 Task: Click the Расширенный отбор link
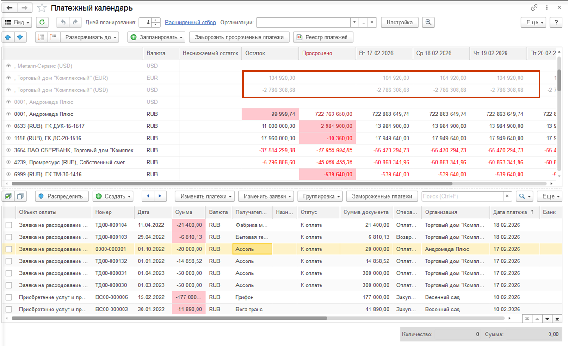point(190,22)
